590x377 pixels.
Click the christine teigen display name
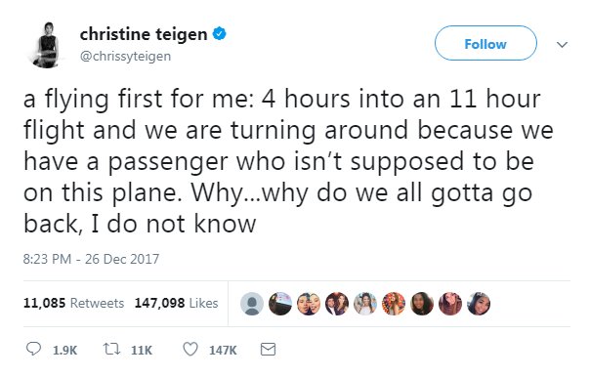[144, 34]
